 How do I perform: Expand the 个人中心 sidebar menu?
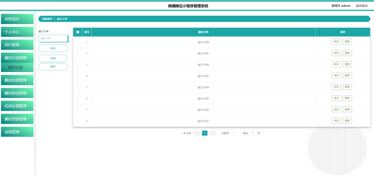point(17,32)
